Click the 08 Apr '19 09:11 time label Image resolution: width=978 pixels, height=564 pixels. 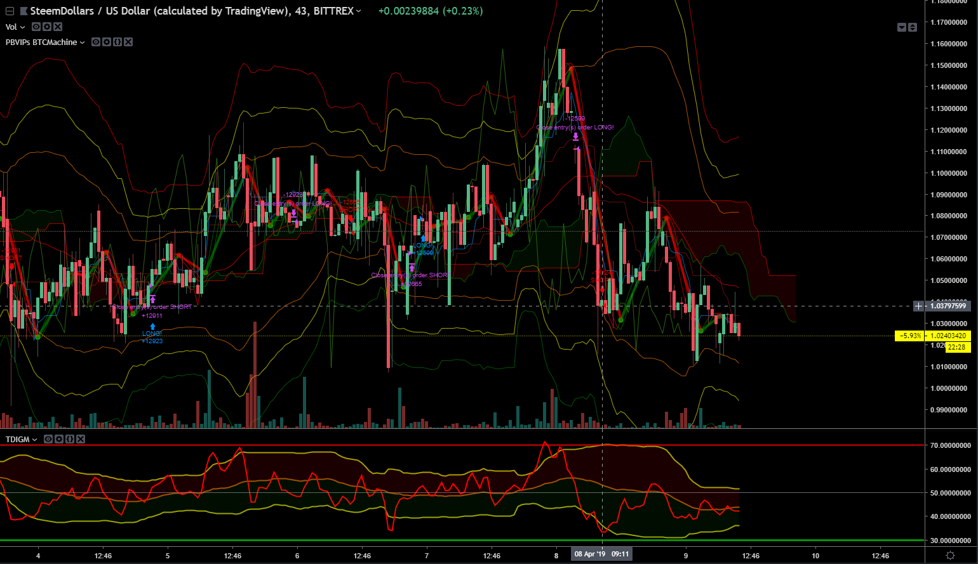(601, 554)
